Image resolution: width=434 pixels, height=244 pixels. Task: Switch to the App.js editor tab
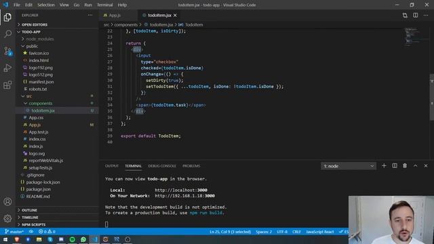click(x=115, y=15)
